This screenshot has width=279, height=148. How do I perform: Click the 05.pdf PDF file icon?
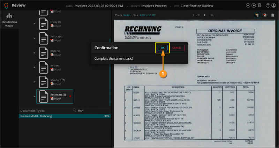(x=52, y=55)
